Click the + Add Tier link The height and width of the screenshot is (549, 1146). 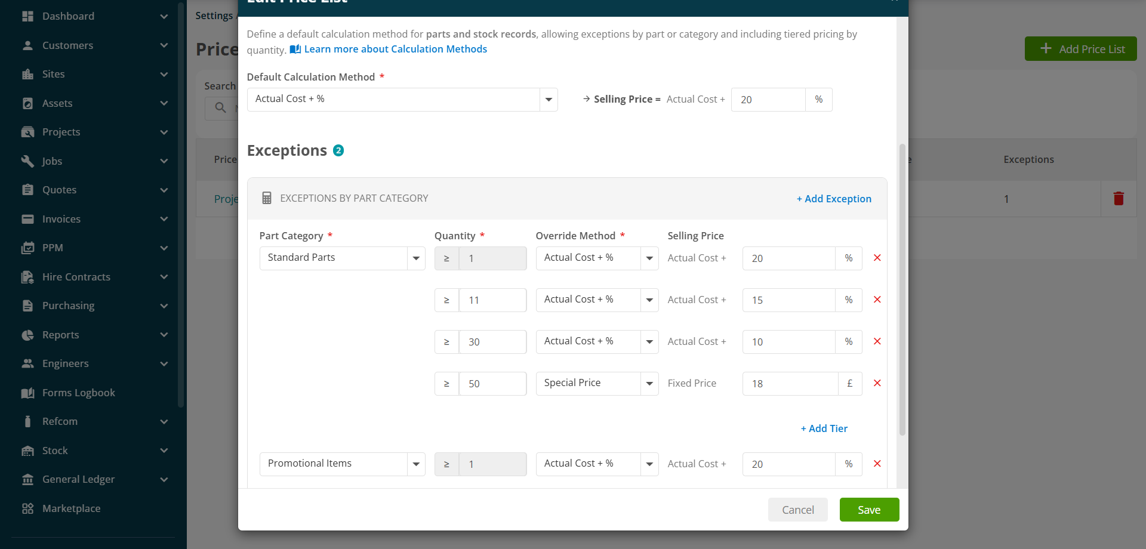[824, 428]
